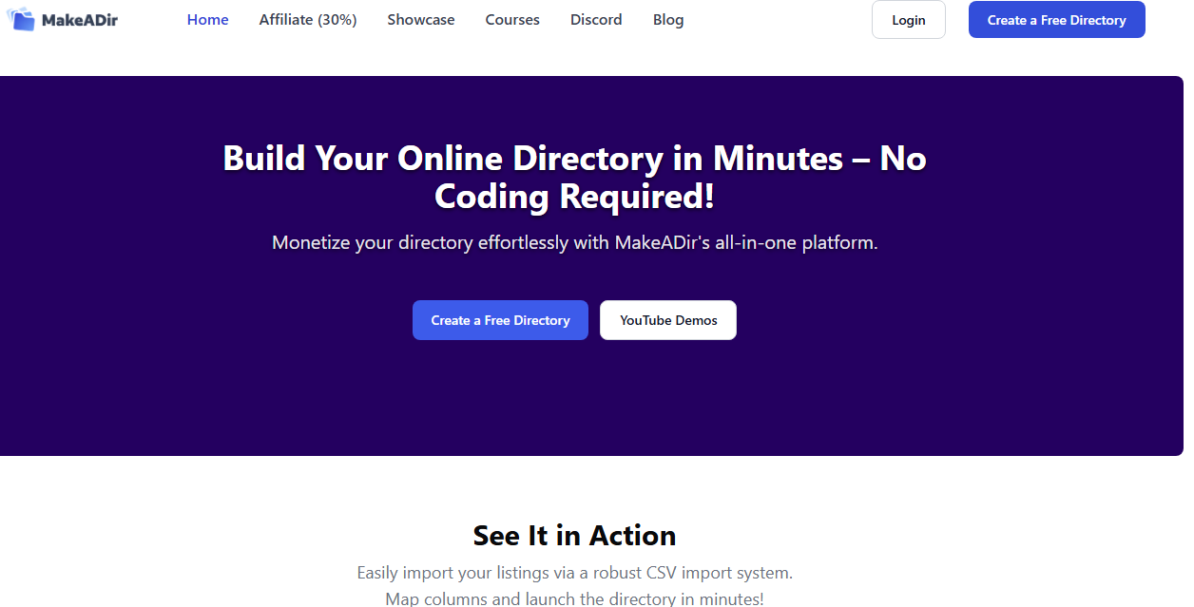Open the Showcase nav link
Screen dimensions: 1194x607
click(x=421, y=20)
